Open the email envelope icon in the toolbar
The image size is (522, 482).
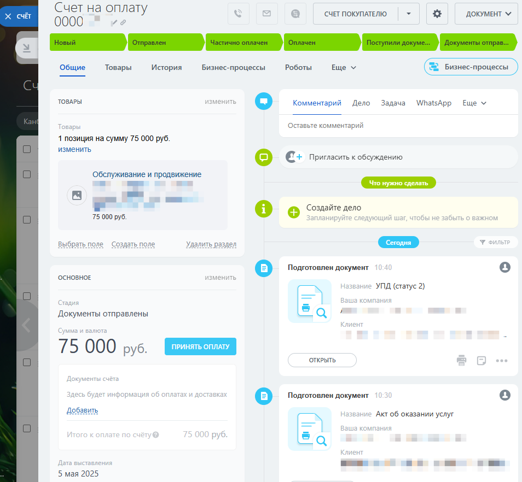[266, 13]
